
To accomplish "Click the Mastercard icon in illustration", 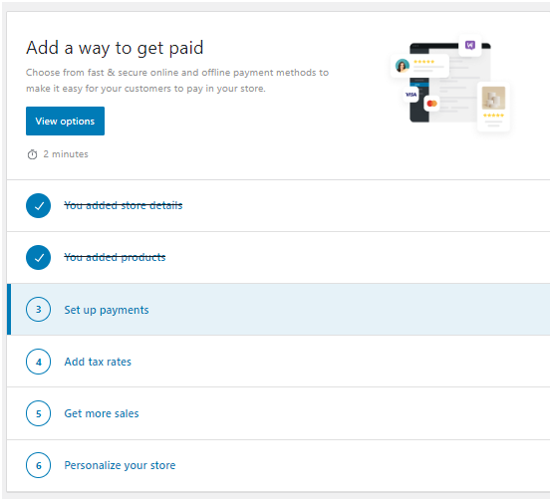I will coord(431,104).
